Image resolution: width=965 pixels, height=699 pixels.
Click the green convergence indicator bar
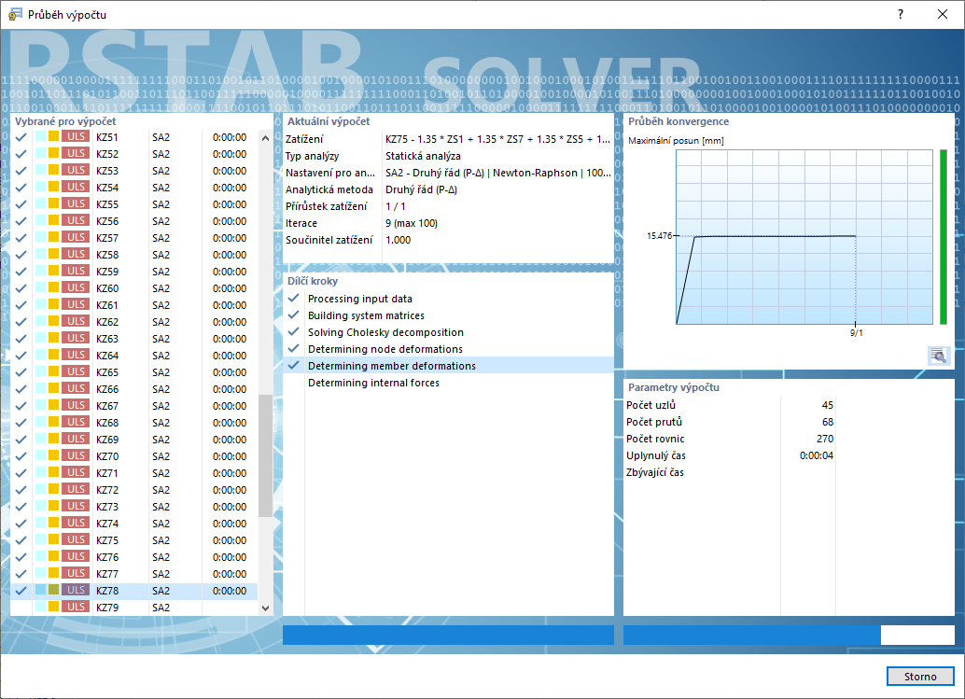944,237
